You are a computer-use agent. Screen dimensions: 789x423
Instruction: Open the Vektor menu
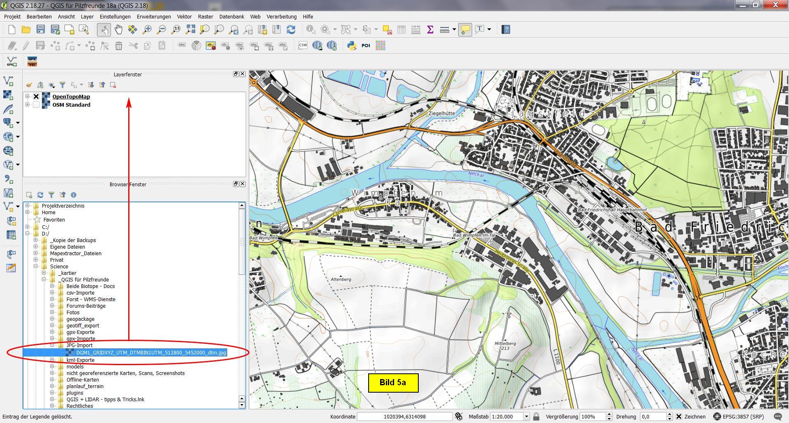coord(184,17)
